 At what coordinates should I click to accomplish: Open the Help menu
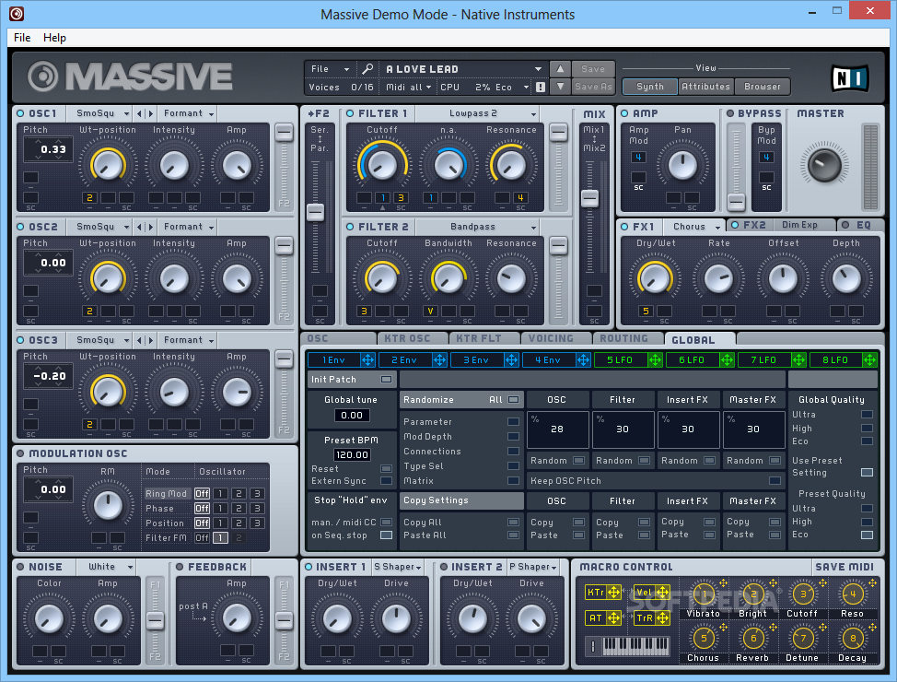[x=54, y=38]
